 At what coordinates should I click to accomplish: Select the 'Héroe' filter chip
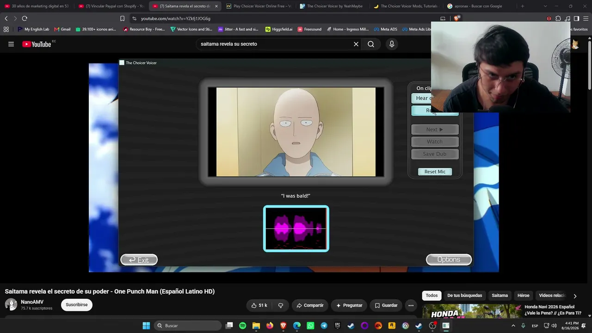[523, 296]
